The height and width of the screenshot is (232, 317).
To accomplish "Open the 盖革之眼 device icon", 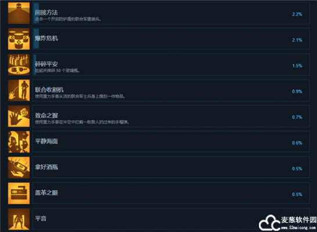I will (19, 193).
